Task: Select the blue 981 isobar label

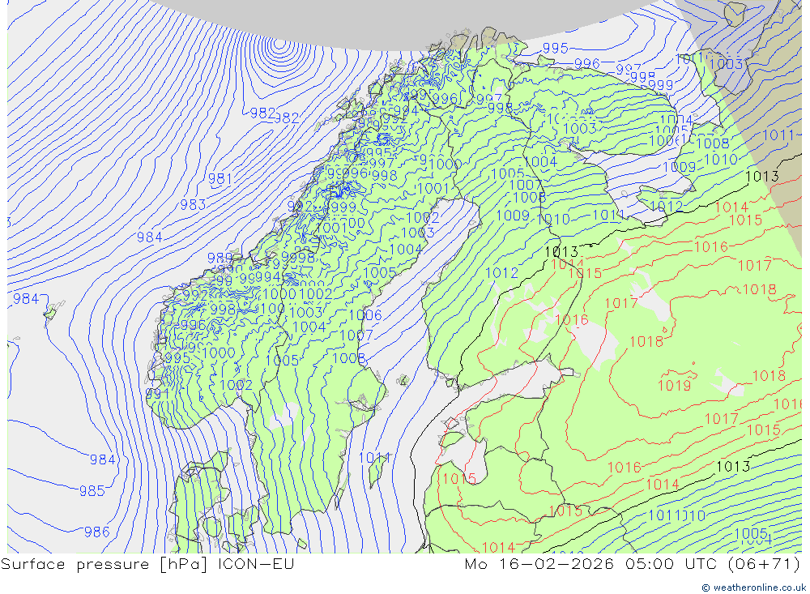Action: pyautogui.click(x=220, y=179)
